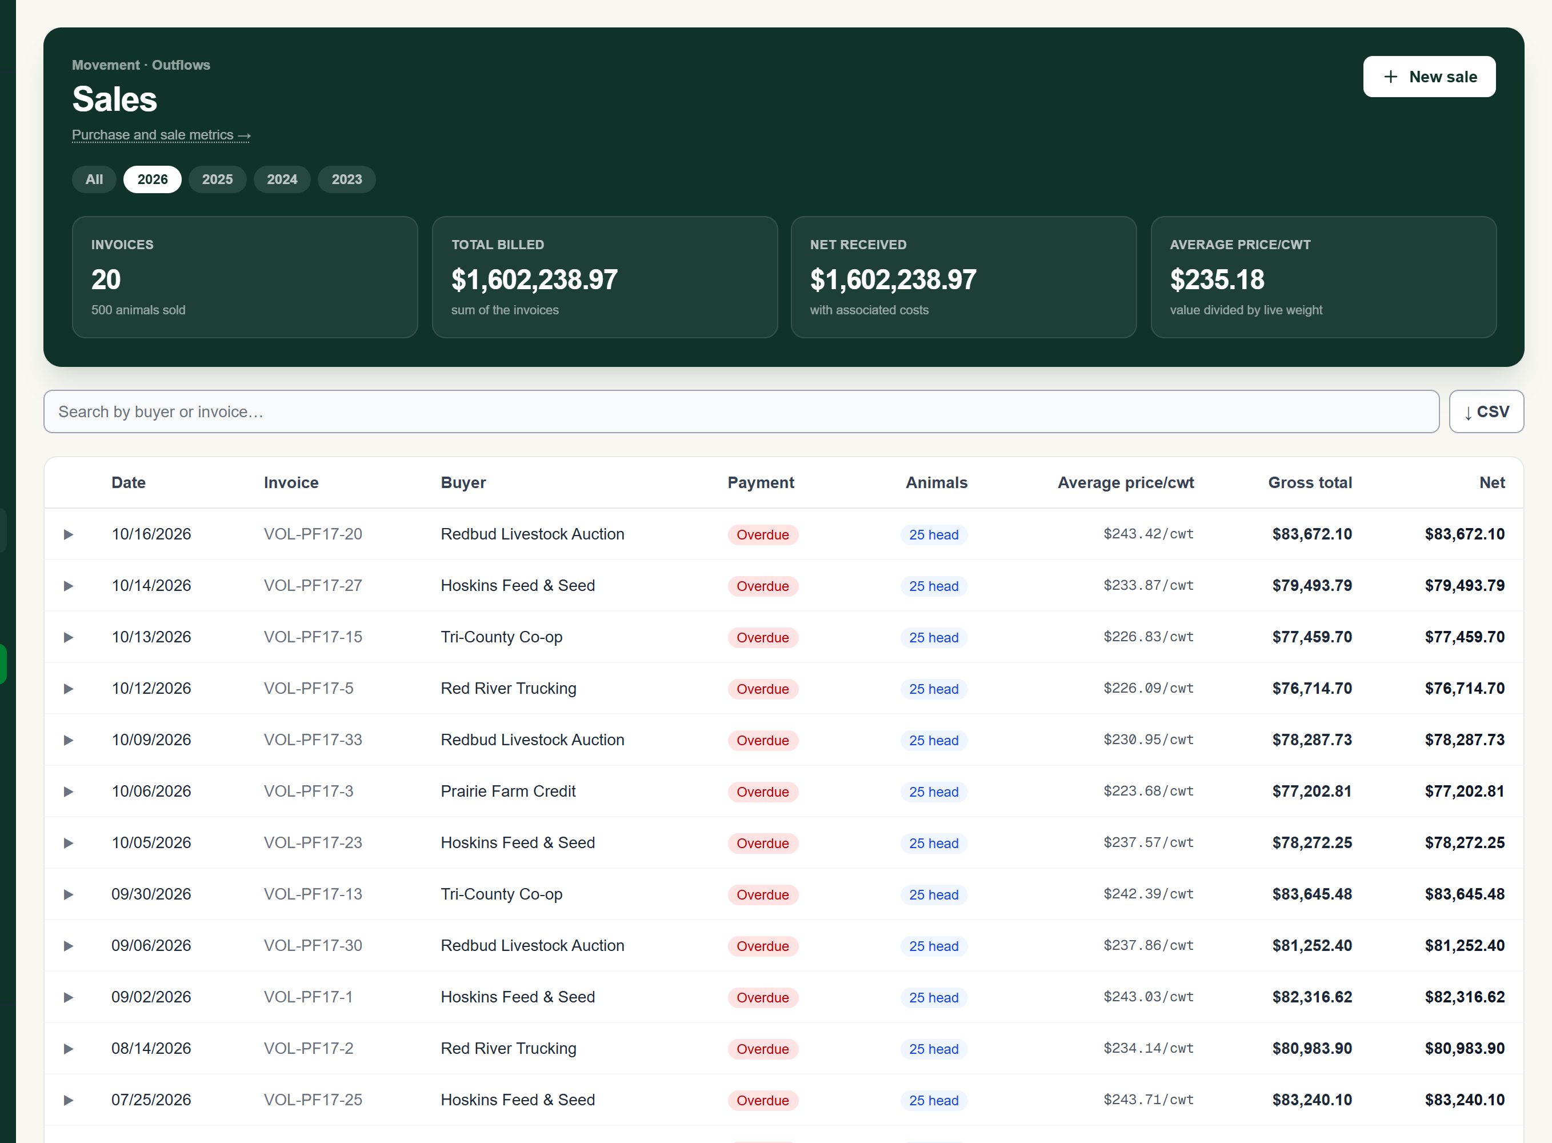Screen dimensions: 1552x1143
Task: Expand the VOL-PF17-33 invoice row
Action: pos(68,740)
